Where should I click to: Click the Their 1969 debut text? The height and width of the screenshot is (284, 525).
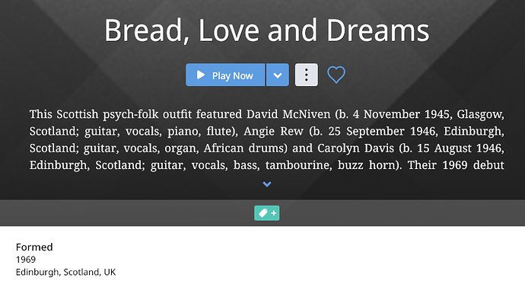pos(456,165)
